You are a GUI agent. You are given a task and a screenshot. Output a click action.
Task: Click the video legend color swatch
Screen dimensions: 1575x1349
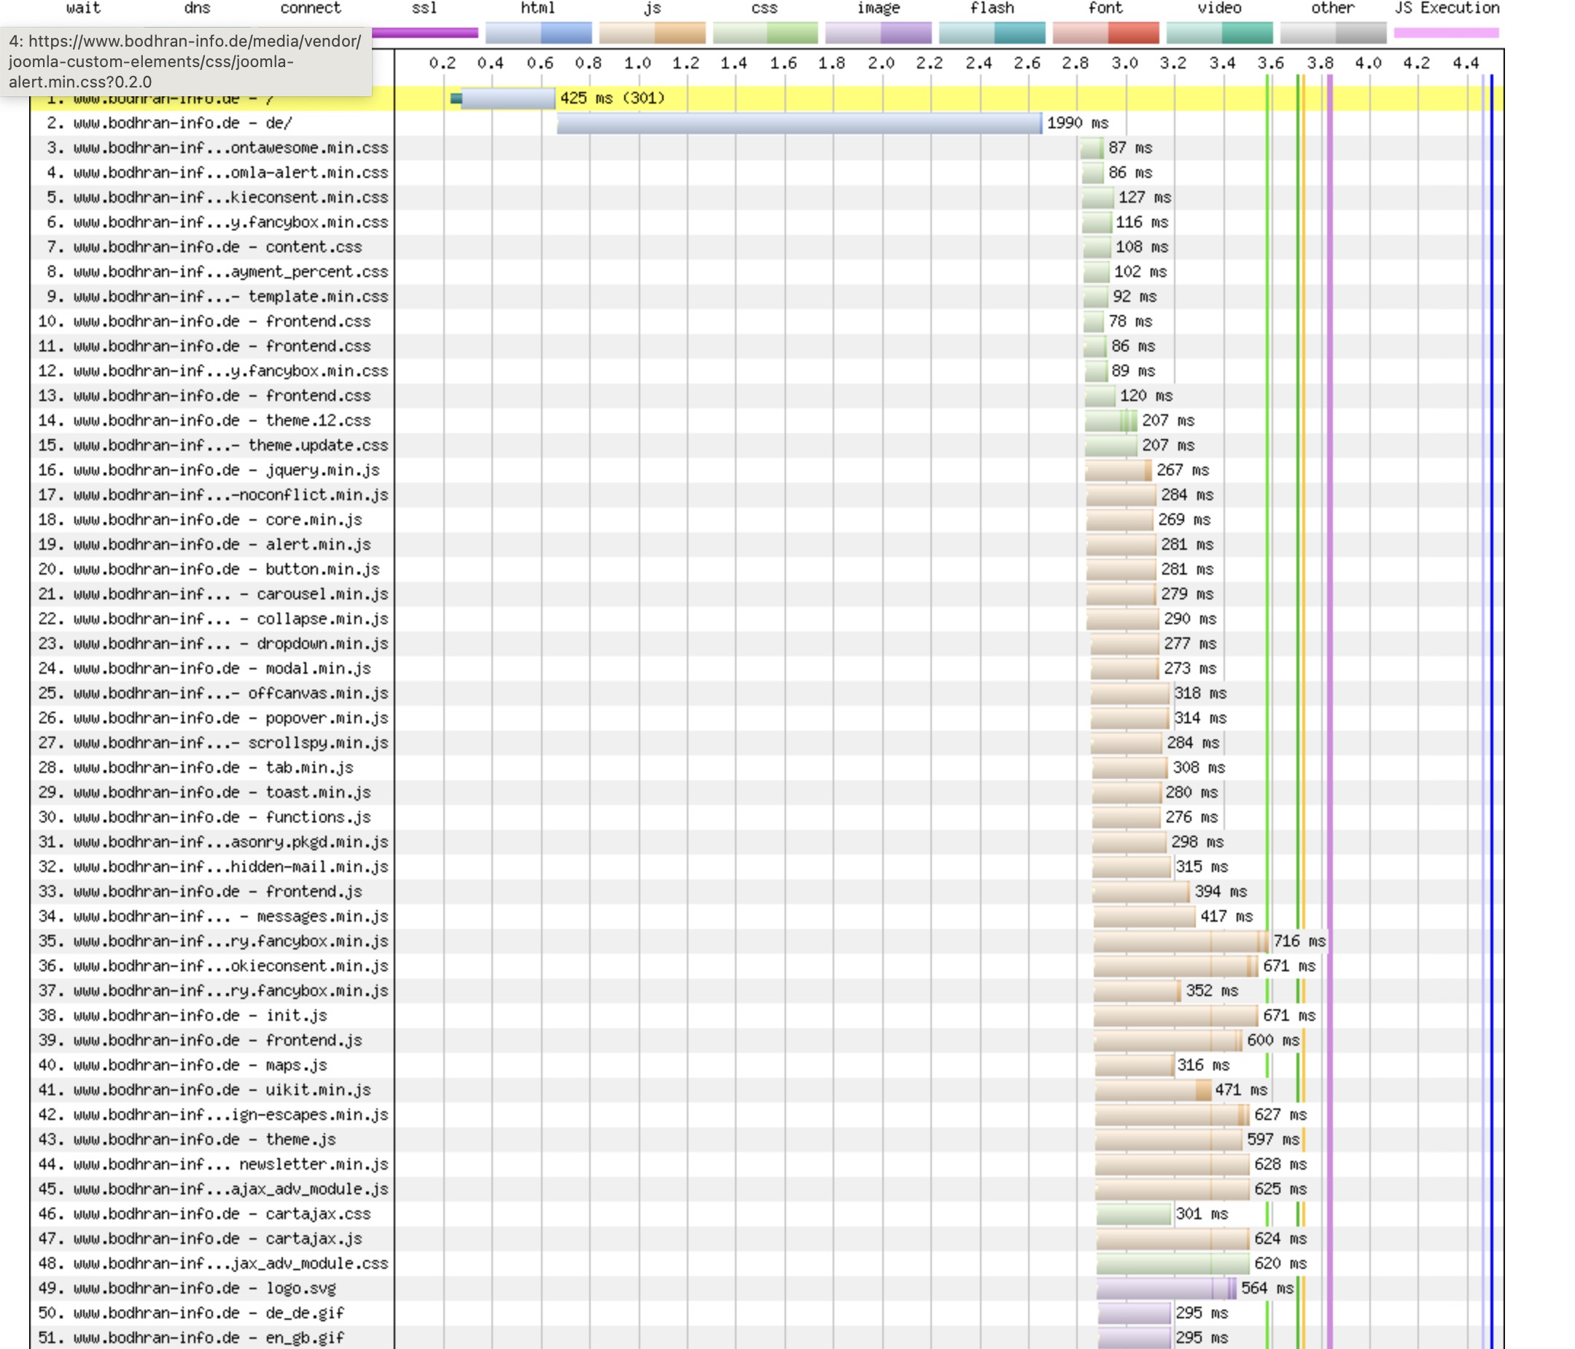pos(1219,33)
